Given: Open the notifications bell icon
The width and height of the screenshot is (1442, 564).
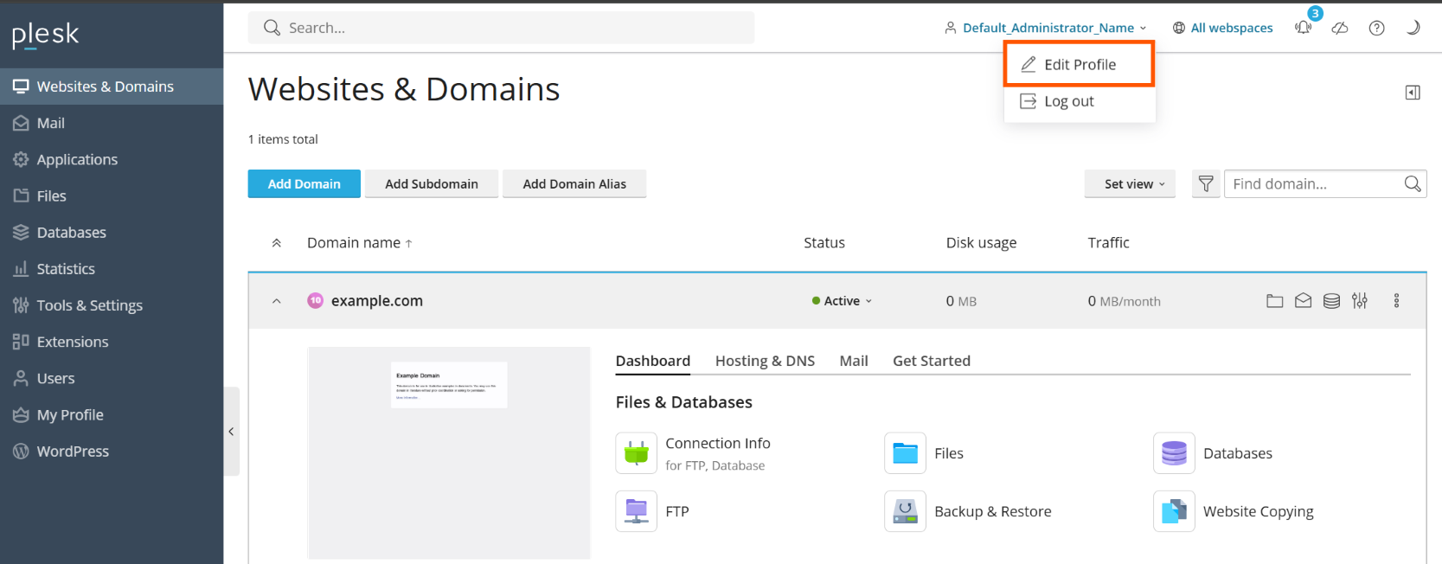Looking at the screenshot, I should tap(1303, 28).
